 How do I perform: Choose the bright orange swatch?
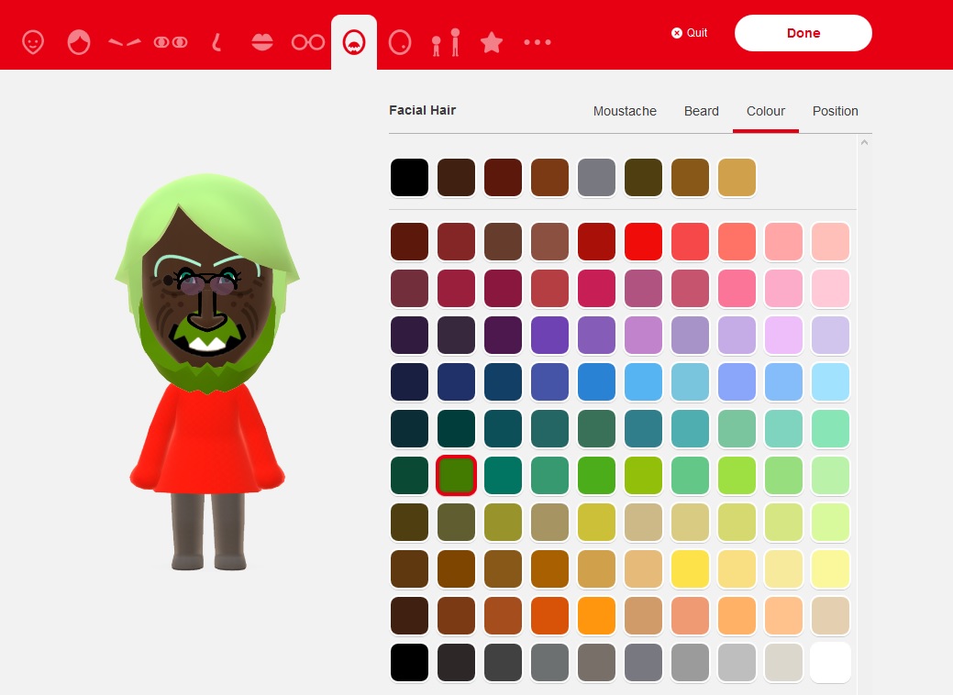pyautogui.click(x=596, y=615)
